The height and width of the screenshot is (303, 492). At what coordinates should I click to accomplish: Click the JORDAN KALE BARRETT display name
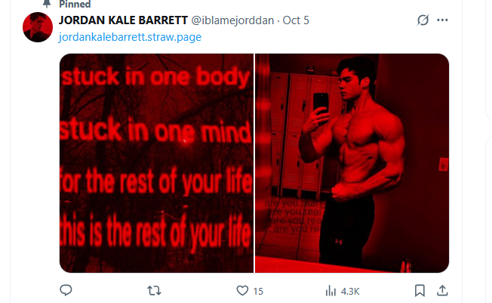point(123,20)
